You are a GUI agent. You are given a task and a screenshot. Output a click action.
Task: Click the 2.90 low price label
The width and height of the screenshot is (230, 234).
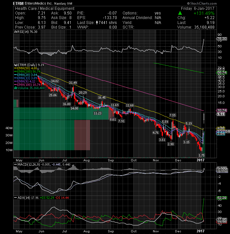point(171,144)
